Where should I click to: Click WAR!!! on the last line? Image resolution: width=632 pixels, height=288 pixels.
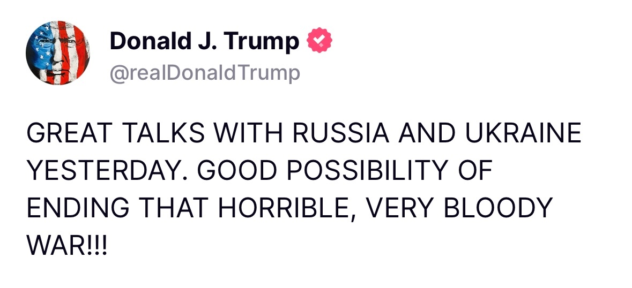click(67, 246)
